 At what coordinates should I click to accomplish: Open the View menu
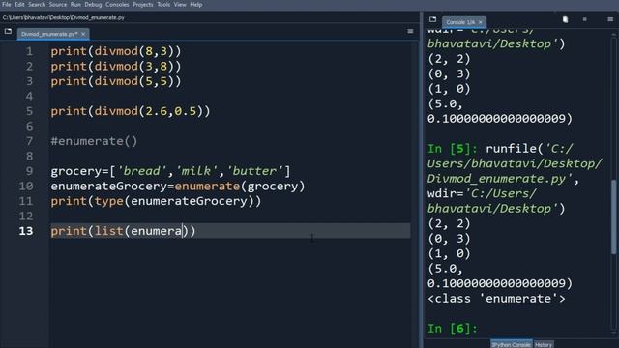pos(180,4)
